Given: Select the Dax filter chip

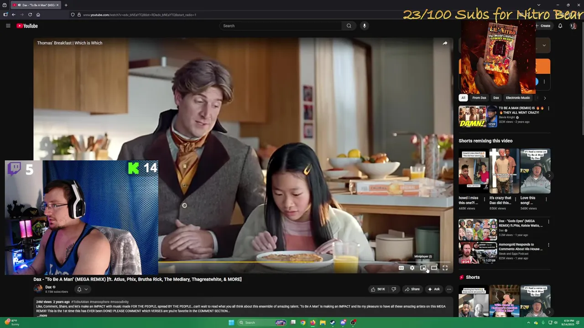Looking at the screenshot, I should (x=496, y=97).
